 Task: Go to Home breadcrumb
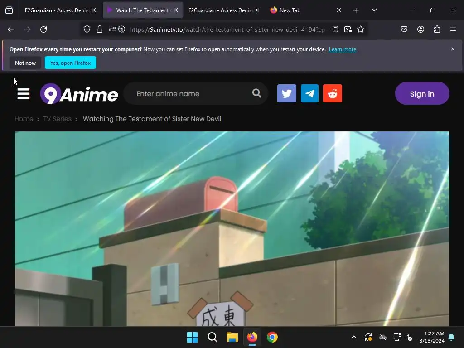click(x=24, y=119)
